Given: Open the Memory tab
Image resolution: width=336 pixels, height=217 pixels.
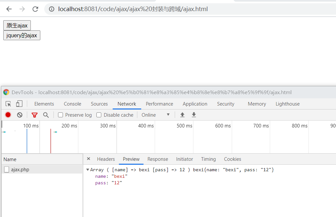Looking at the screenshot, I should coord(257,104).
